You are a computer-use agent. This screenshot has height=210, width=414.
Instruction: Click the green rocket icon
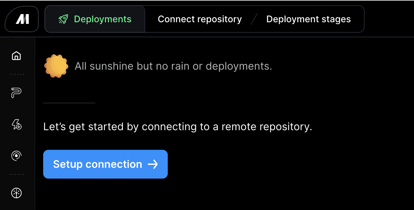[x=63, y=19]
